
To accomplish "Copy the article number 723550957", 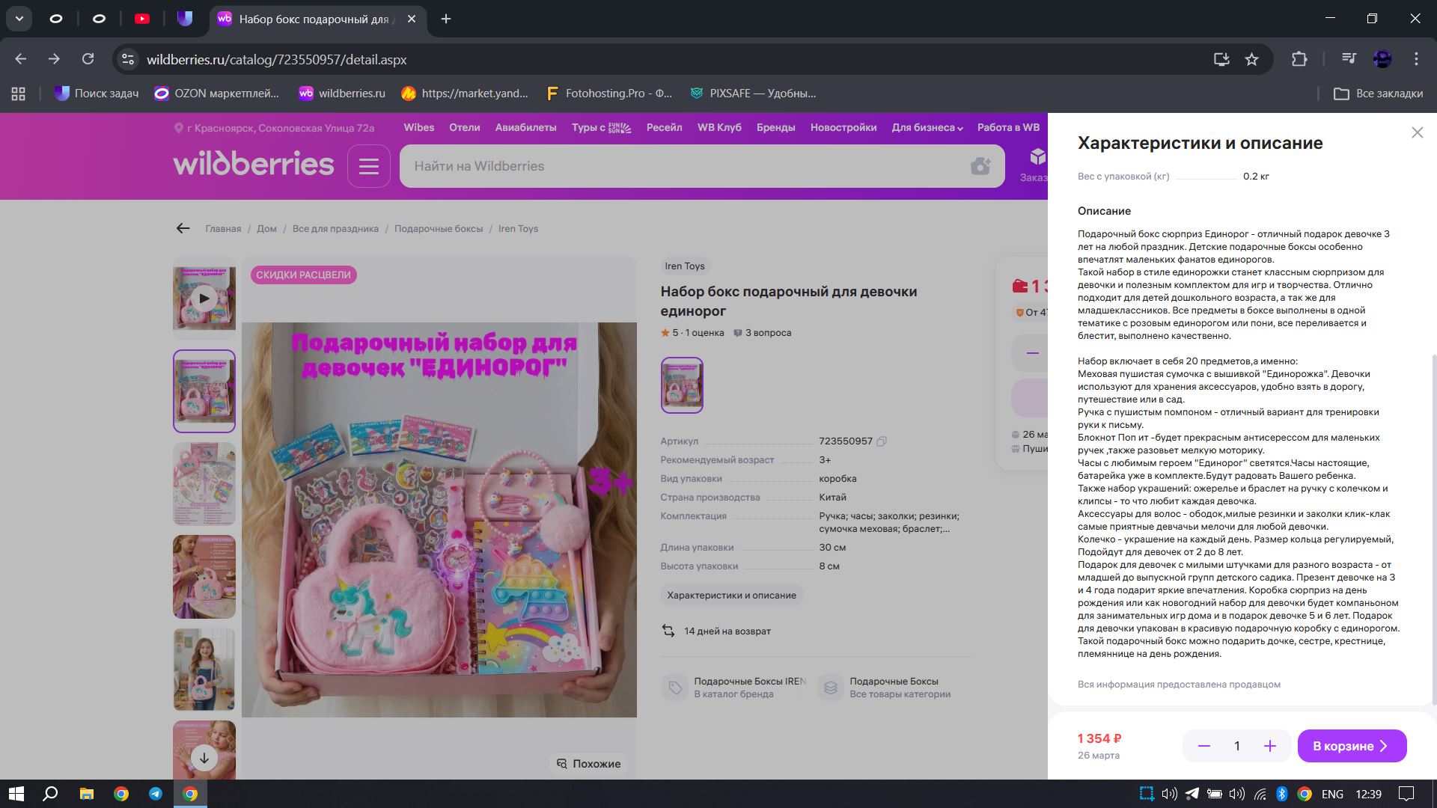I will tap(882, 441).
